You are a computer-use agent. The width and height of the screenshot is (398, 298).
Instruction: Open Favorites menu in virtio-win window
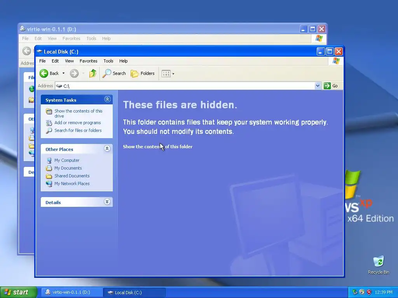click(x=72, y=38)
